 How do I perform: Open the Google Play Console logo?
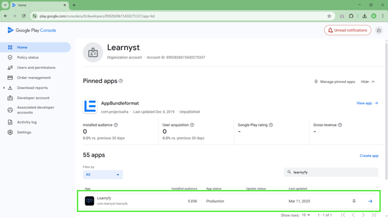coord(32,30)
